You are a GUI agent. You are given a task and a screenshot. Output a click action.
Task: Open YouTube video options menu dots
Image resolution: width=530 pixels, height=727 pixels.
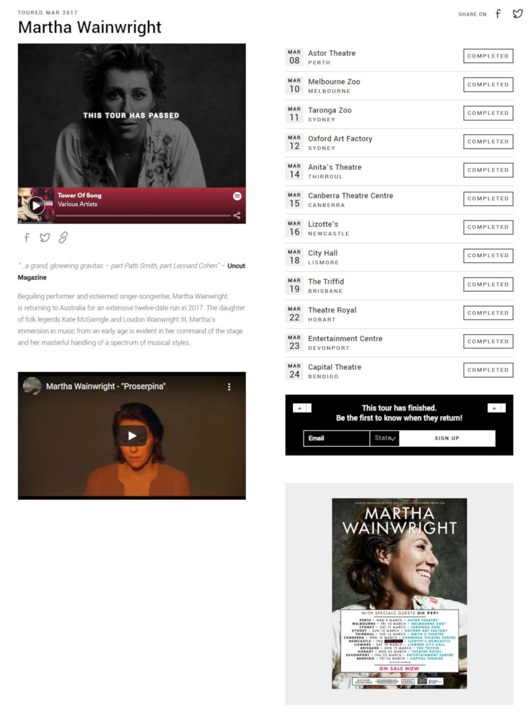tap(229, 387)
